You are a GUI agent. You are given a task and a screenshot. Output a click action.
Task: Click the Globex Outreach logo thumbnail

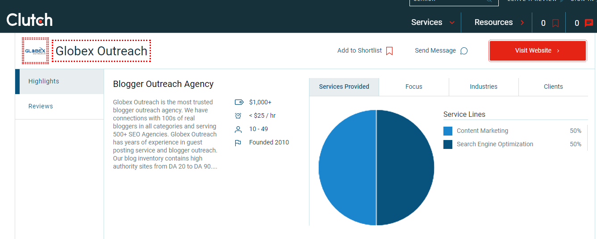point(35,51)
